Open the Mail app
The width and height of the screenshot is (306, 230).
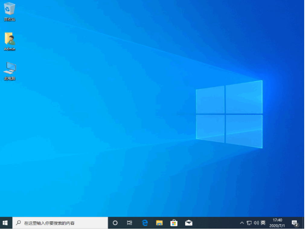click(x=189, y=223)
